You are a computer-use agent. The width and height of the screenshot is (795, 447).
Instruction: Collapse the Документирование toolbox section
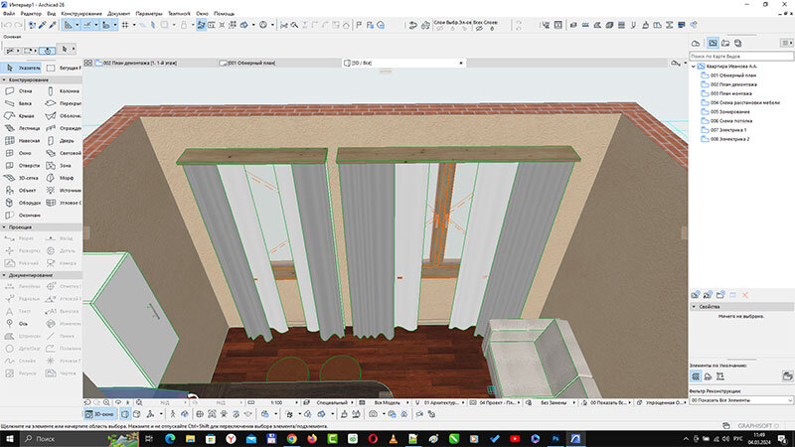pyautogui.click(x=4, y=275)
